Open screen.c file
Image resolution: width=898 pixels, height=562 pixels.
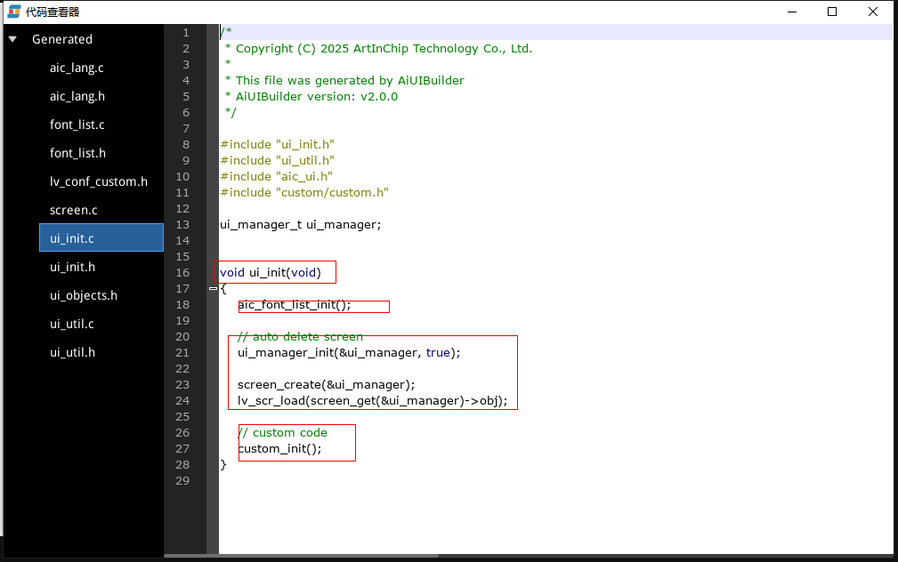(x=73, y=210)
